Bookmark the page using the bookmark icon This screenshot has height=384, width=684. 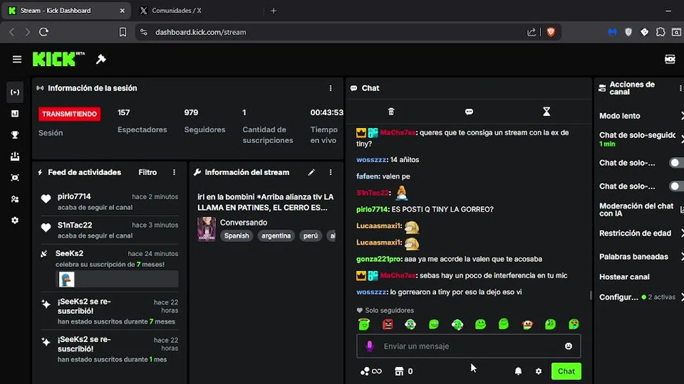(122, 32)
